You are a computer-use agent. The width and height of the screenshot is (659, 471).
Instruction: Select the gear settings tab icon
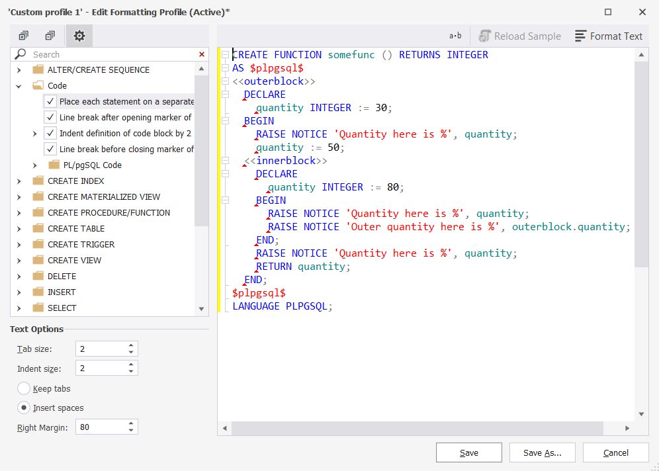coord(79,36)
